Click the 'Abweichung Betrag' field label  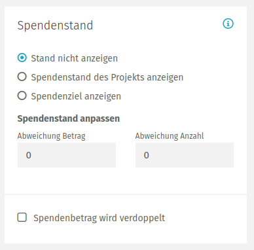pyautogui.click(x=51, y=136)
